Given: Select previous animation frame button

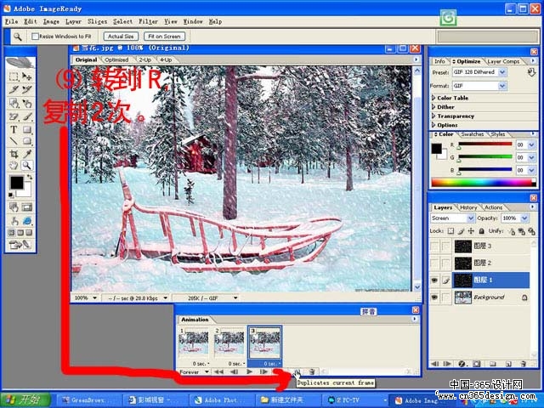Looking at the screenshot, I should tap(235, 372).
